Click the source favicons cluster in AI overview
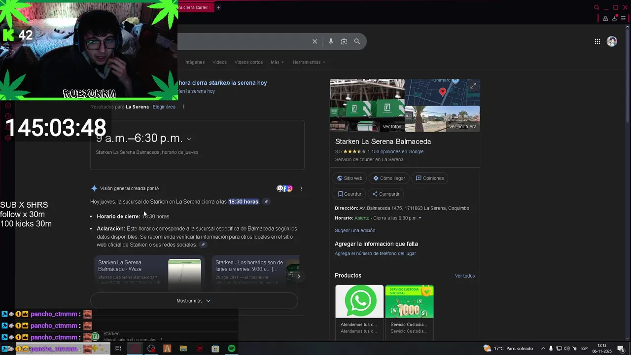This screenshot has width=631, height=355. point(284,188)
